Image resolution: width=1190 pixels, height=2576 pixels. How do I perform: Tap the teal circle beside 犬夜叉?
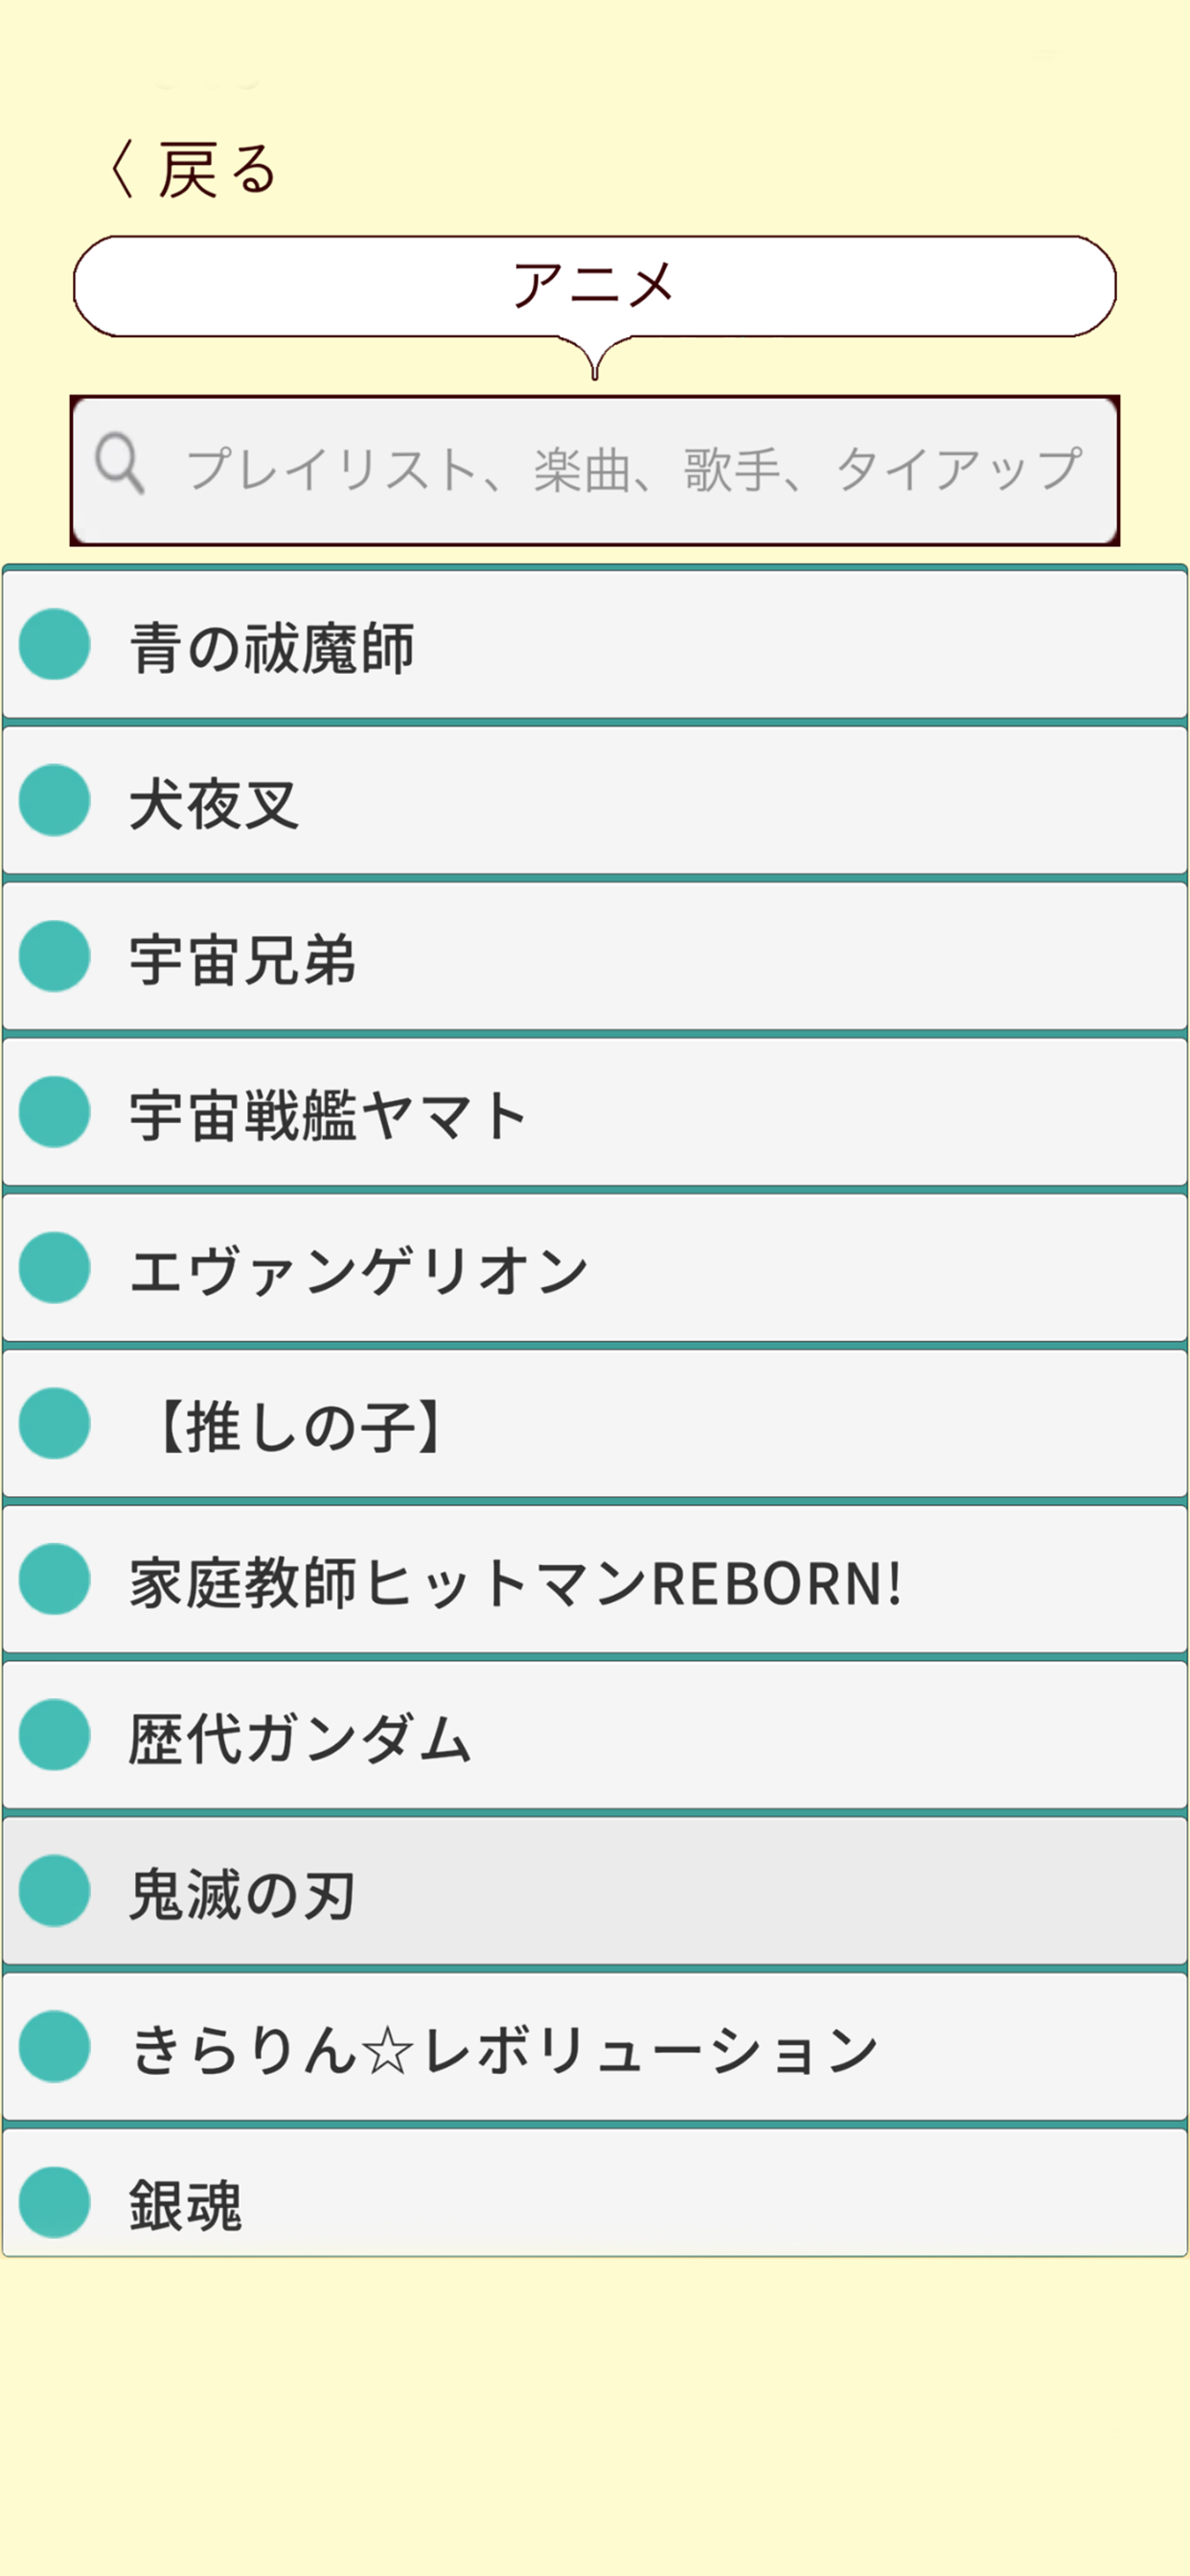click(55, 801)
